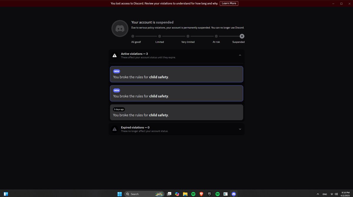
Task: Open Epic Games Launcher from the taskbar
Action: tap(209, 194)
